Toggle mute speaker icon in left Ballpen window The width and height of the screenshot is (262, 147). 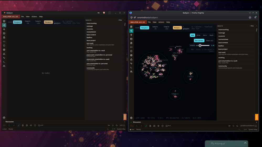point(109,125)
